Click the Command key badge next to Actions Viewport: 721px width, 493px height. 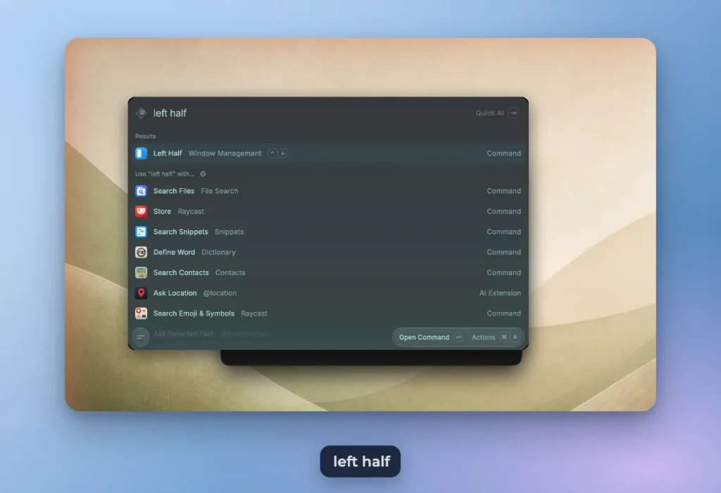click(504, 337)
